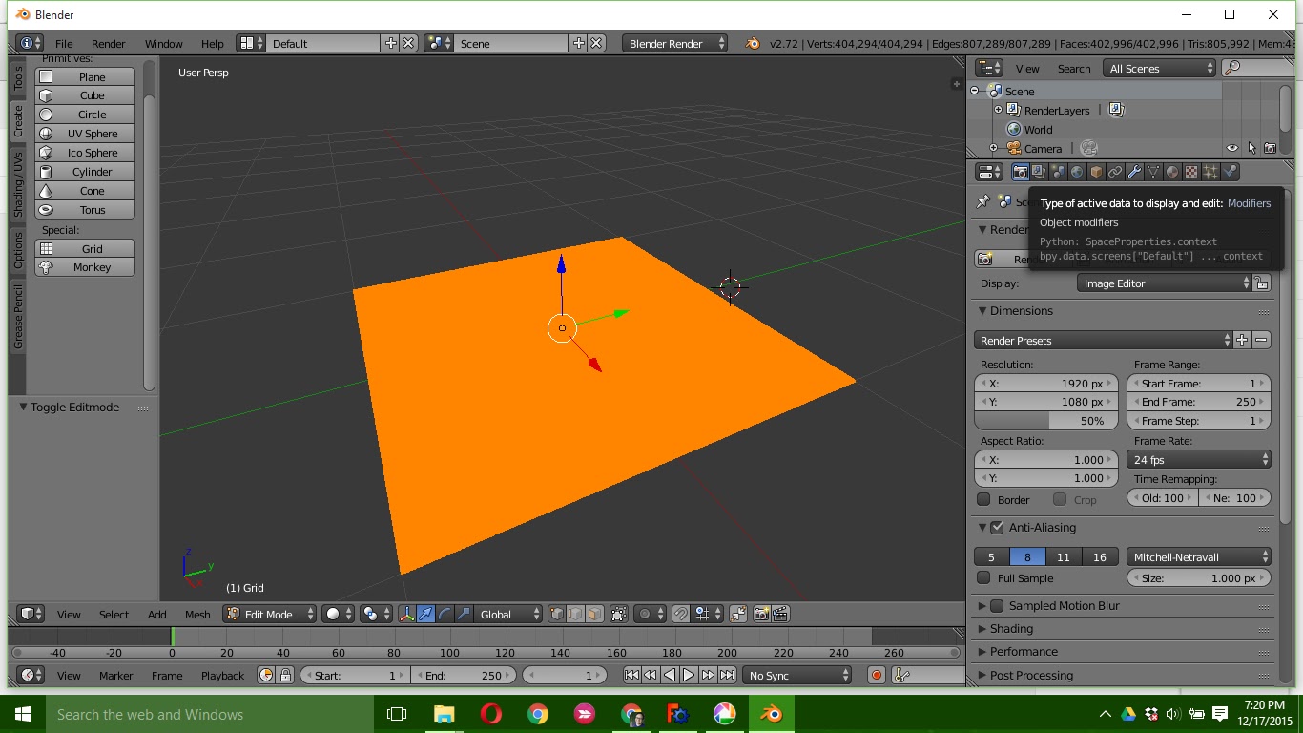Open the Mitchell-Netravali filter dropdown
This screenshot has height=733, width=1303.
point(1198,556)
